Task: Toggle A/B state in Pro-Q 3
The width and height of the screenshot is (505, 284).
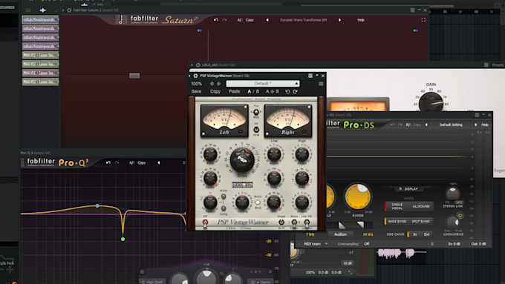Action: point(131,162)
